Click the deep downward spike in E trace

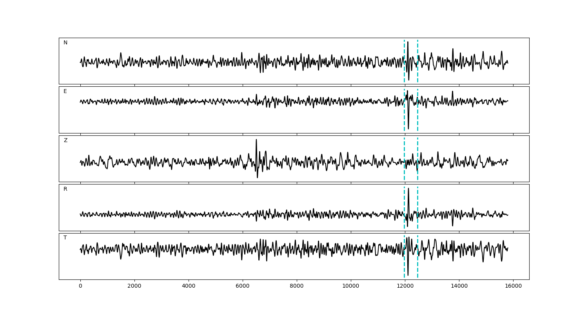(408, 128)
